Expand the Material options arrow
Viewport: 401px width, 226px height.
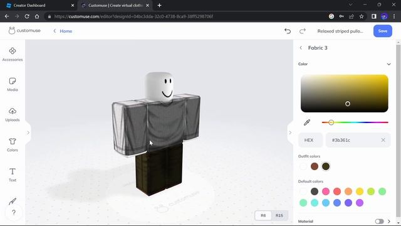click(x=389, y=222)
